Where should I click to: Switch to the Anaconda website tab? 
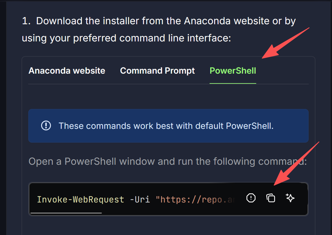(x=67, y=71)
